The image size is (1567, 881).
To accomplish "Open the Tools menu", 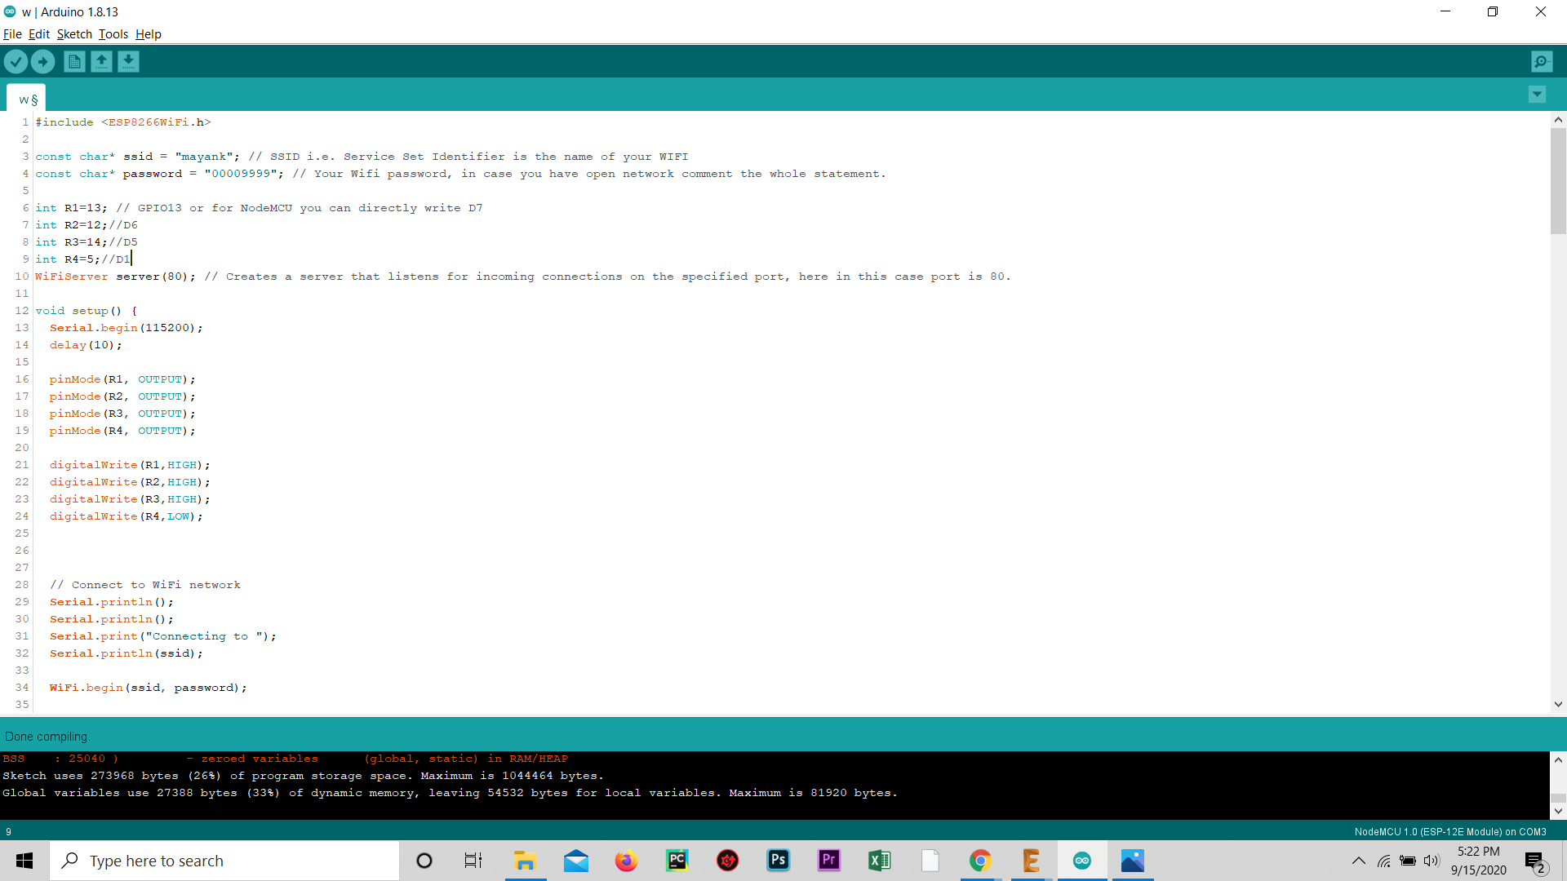I will pos(113,34).
